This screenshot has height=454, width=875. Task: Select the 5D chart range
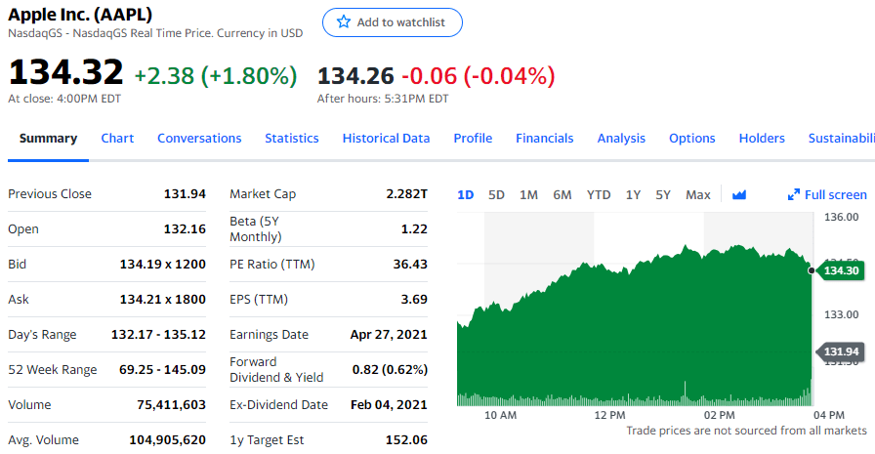tap(496, 194)
